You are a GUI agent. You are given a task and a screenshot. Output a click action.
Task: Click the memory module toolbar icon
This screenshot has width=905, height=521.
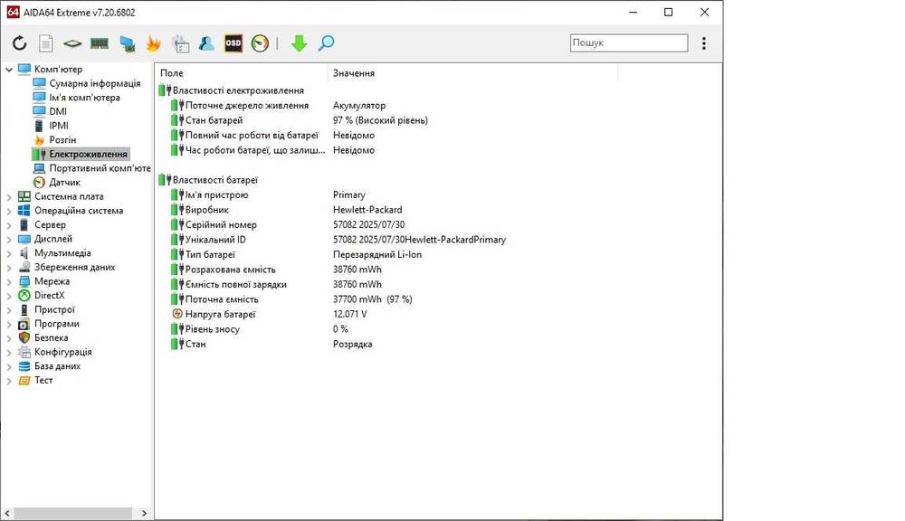point(100,43)
